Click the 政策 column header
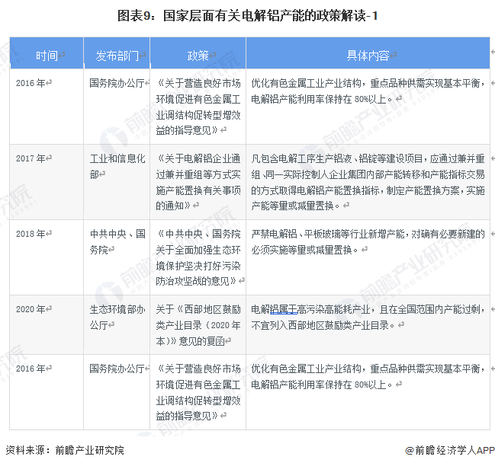Screen dimensions: 495x466 198,56
